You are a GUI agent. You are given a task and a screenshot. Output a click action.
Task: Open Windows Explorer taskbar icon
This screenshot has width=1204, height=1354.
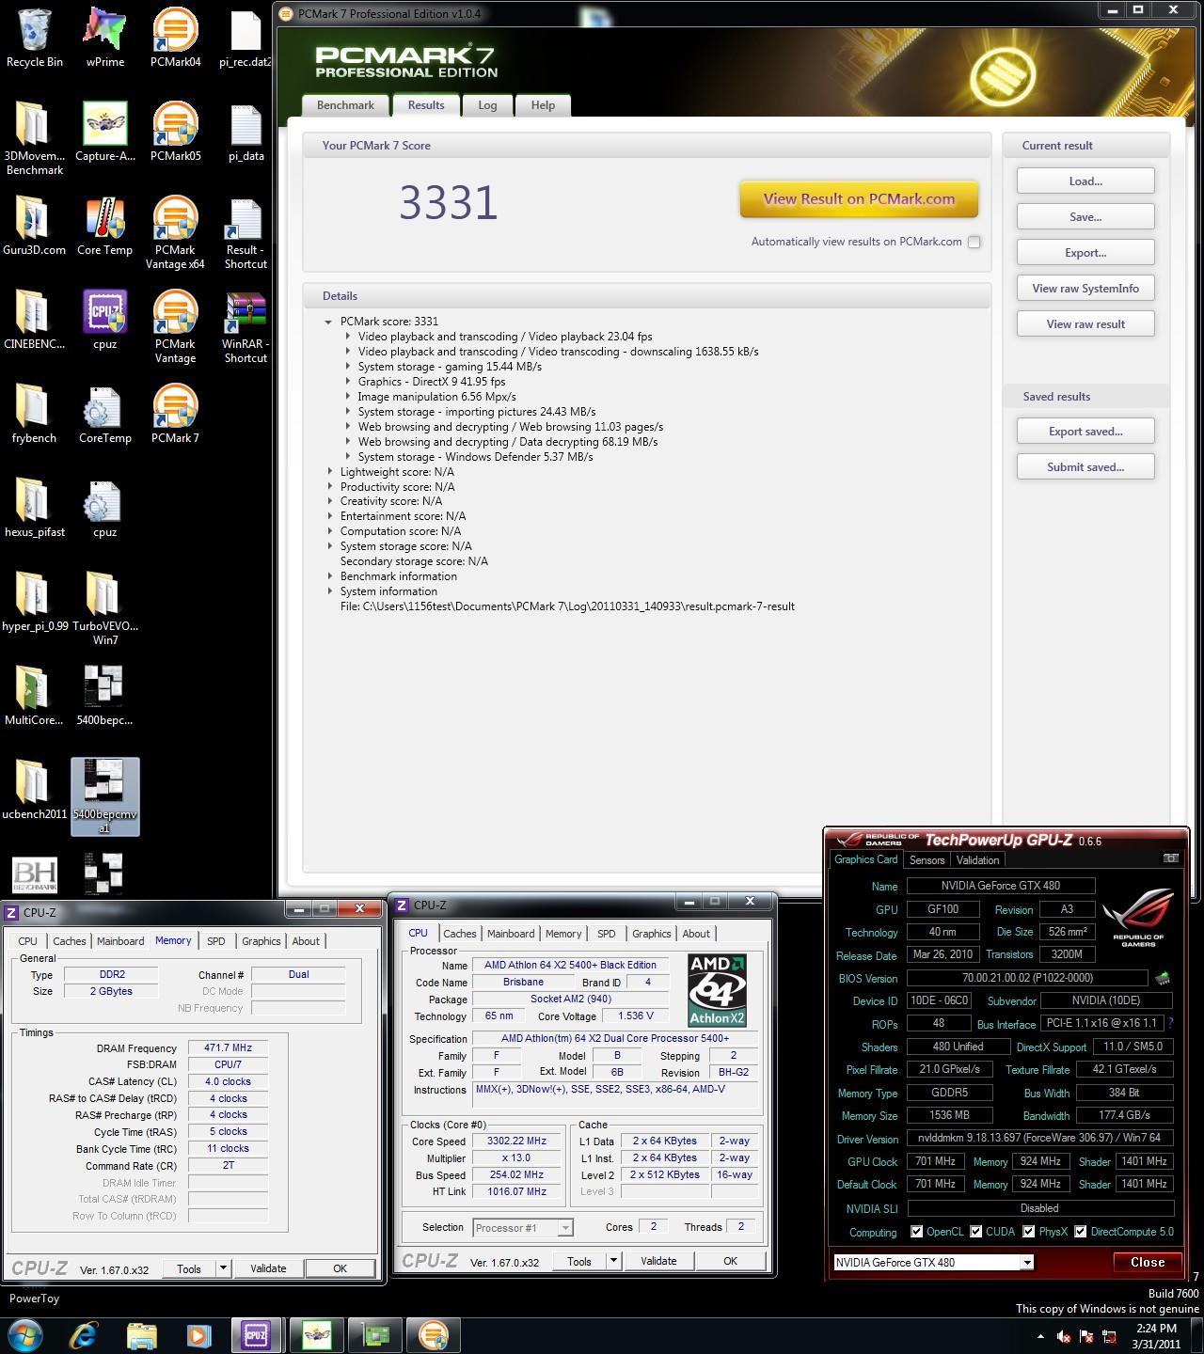[x=141, y=1335]
